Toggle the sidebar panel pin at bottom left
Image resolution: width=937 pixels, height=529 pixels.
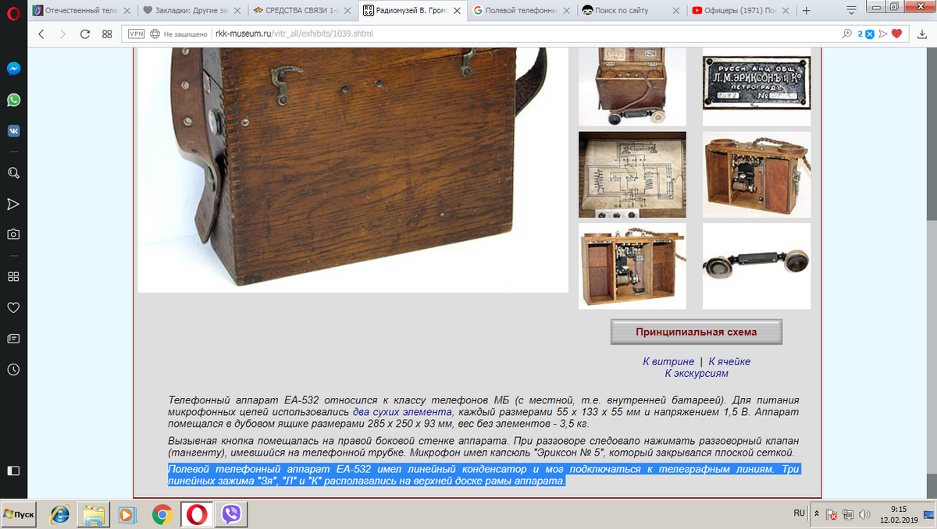(13, 470)
